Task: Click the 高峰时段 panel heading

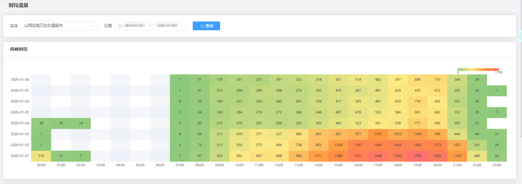Action: [x=19, y=49]
